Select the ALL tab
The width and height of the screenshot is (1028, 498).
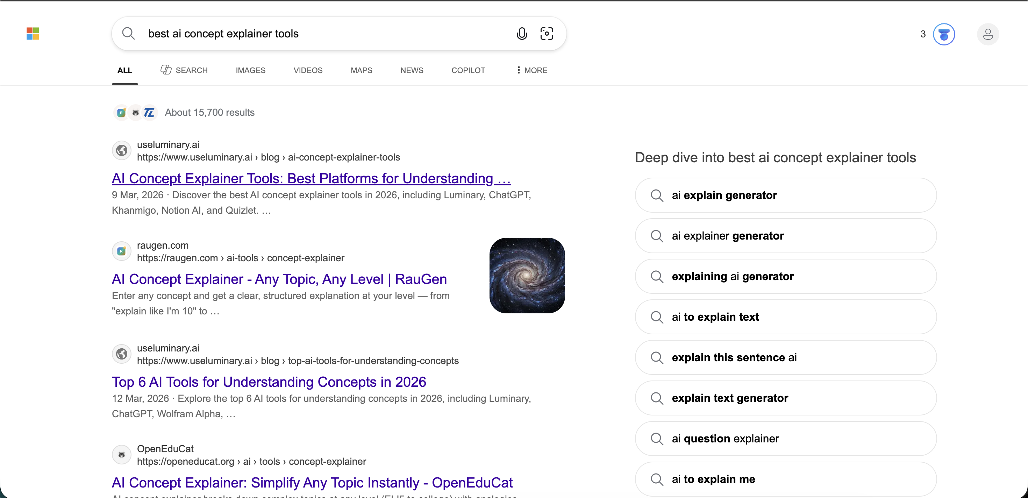[124, 70]
